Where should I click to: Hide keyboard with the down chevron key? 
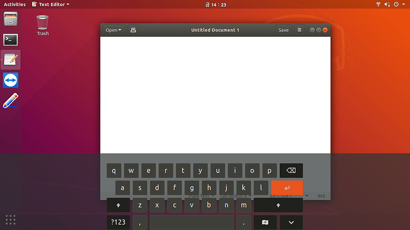pyautogui.click(x=291, y=222)
